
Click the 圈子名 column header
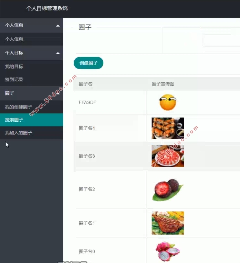coord(86,84)
